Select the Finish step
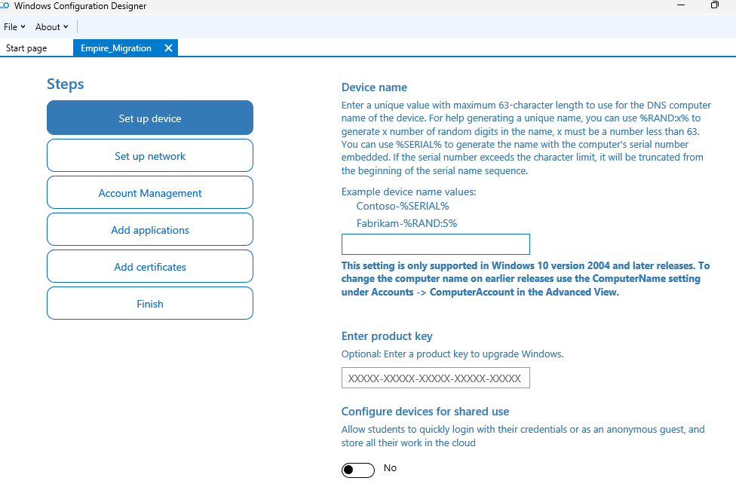The width and height of the screenshot is (736, 487). 149,303
